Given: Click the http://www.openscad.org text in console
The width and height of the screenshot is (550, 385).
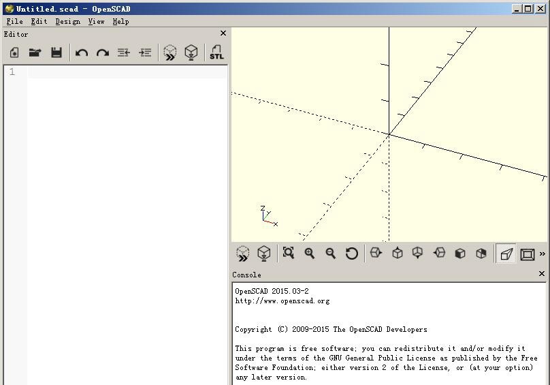Looking at the screenshot, I should point(282,301).
